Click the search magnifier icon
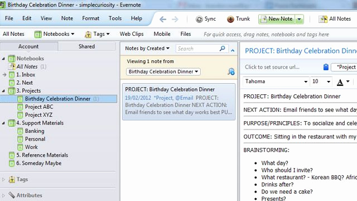The width and height of the screenshot is (357, 201). pos(223,49)
